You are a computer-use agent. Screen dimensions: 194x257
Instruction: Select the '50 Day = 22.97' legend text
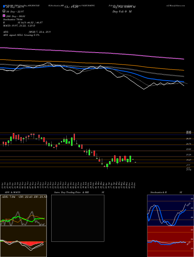15,11
